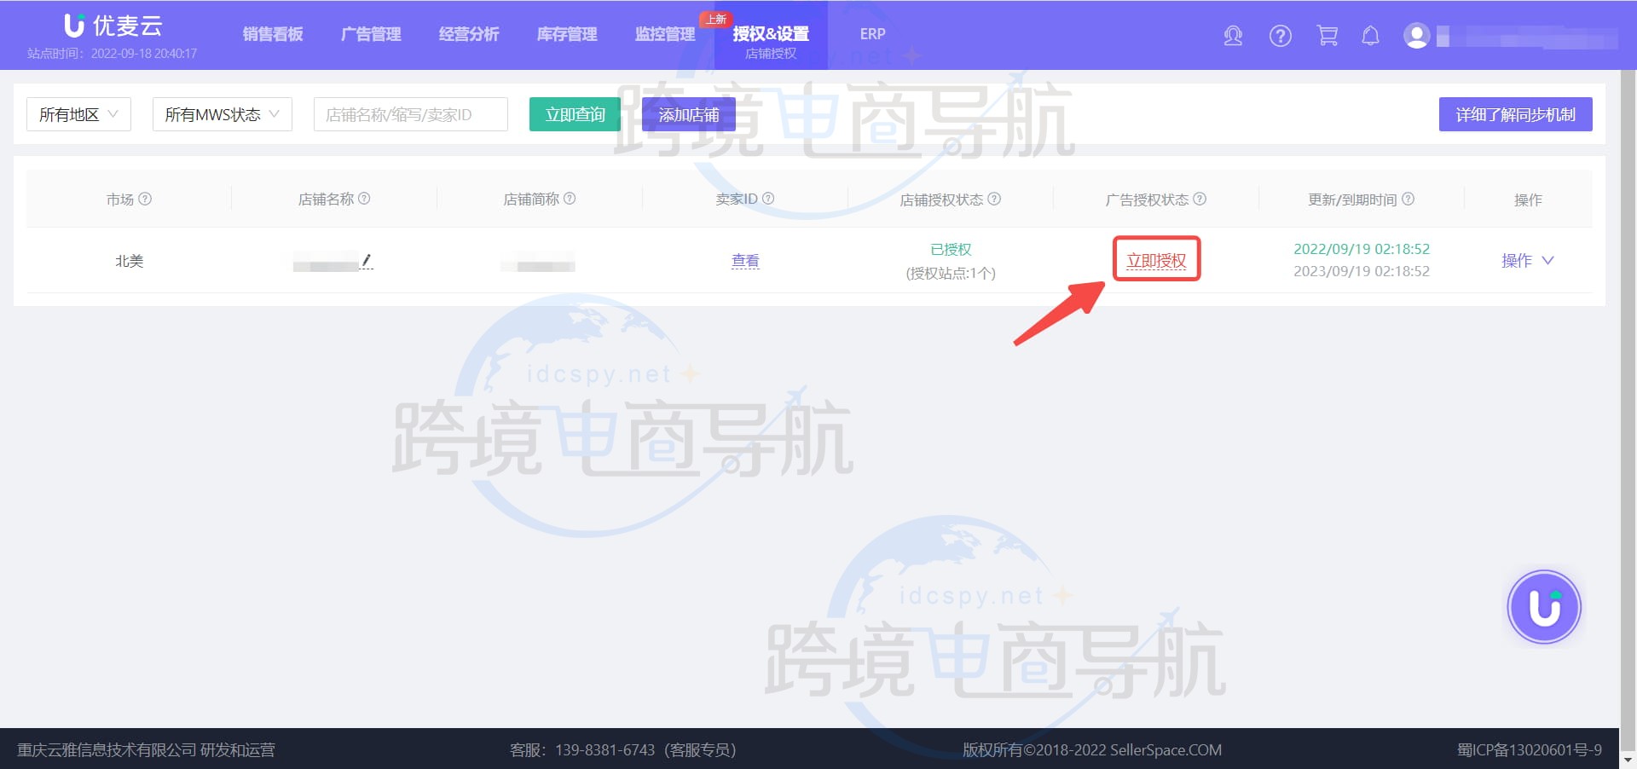Open the help question mark icon
The height and width of the screenshot is (769, 1637).
click(x=1280, y=36)
